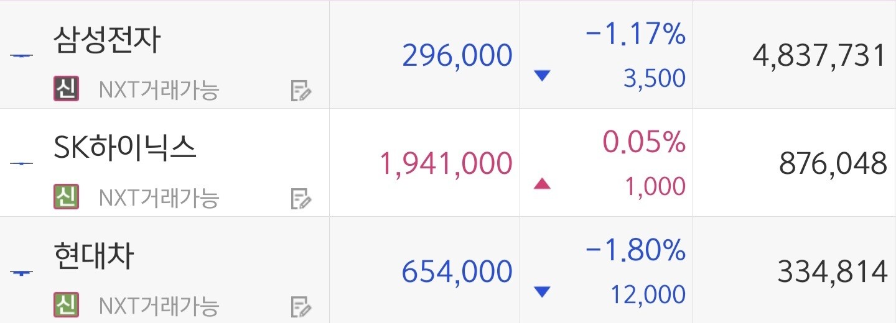Select the 현대차 price 654,000
The image size is (896, 323).
coord(457,271)
